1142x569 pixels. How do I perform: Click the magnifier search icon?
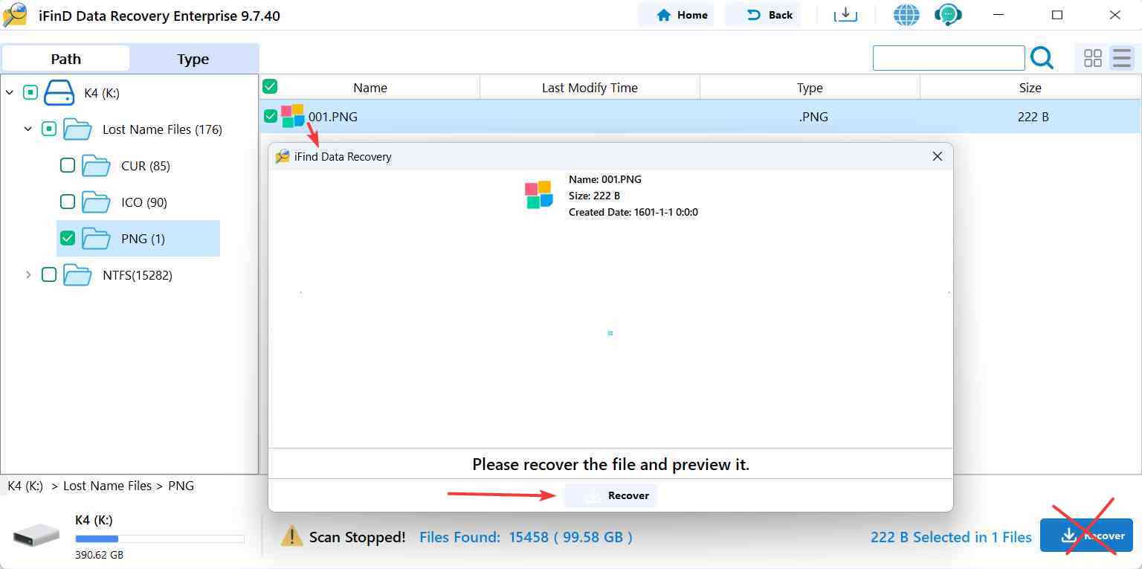1042,58
